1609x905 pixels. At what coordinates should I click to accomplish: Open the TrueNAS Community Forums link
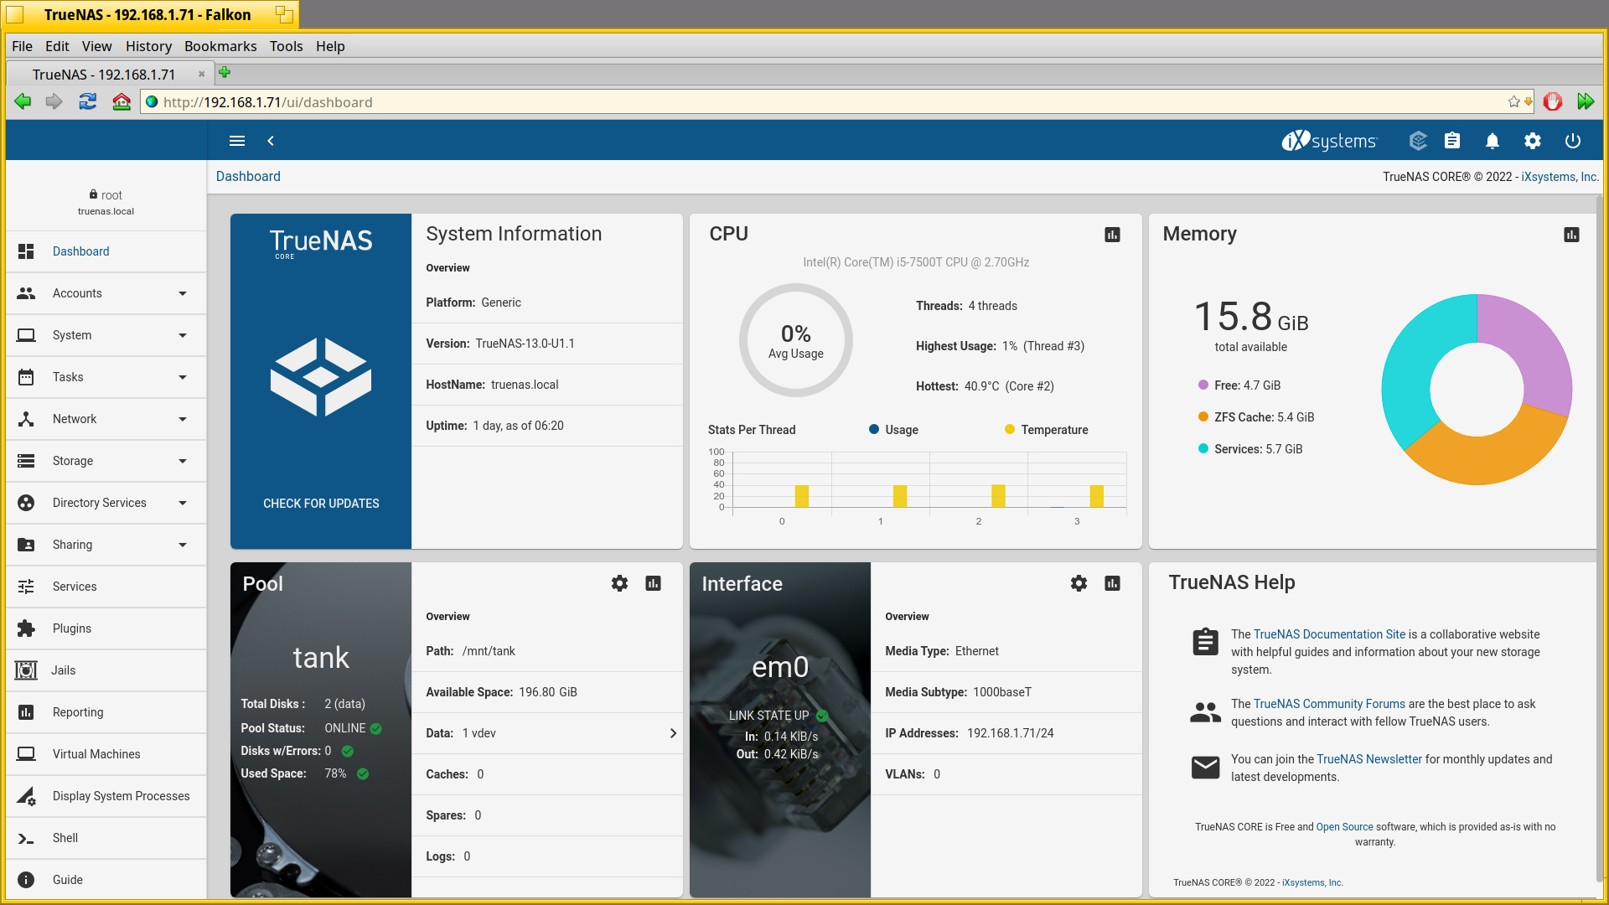[x=1329, y=704]
